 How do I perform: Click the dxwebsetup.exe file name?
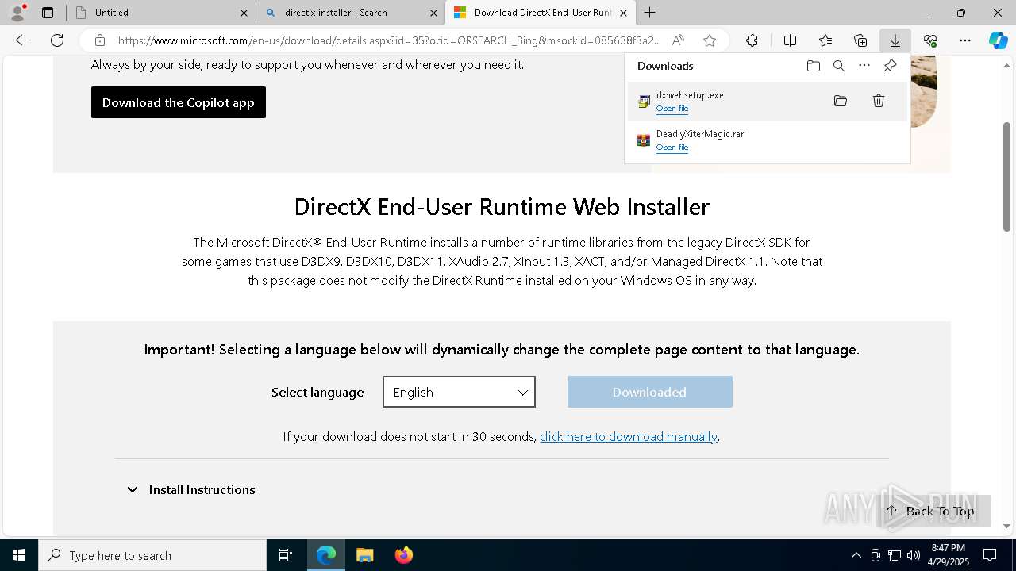pos(690,95)
